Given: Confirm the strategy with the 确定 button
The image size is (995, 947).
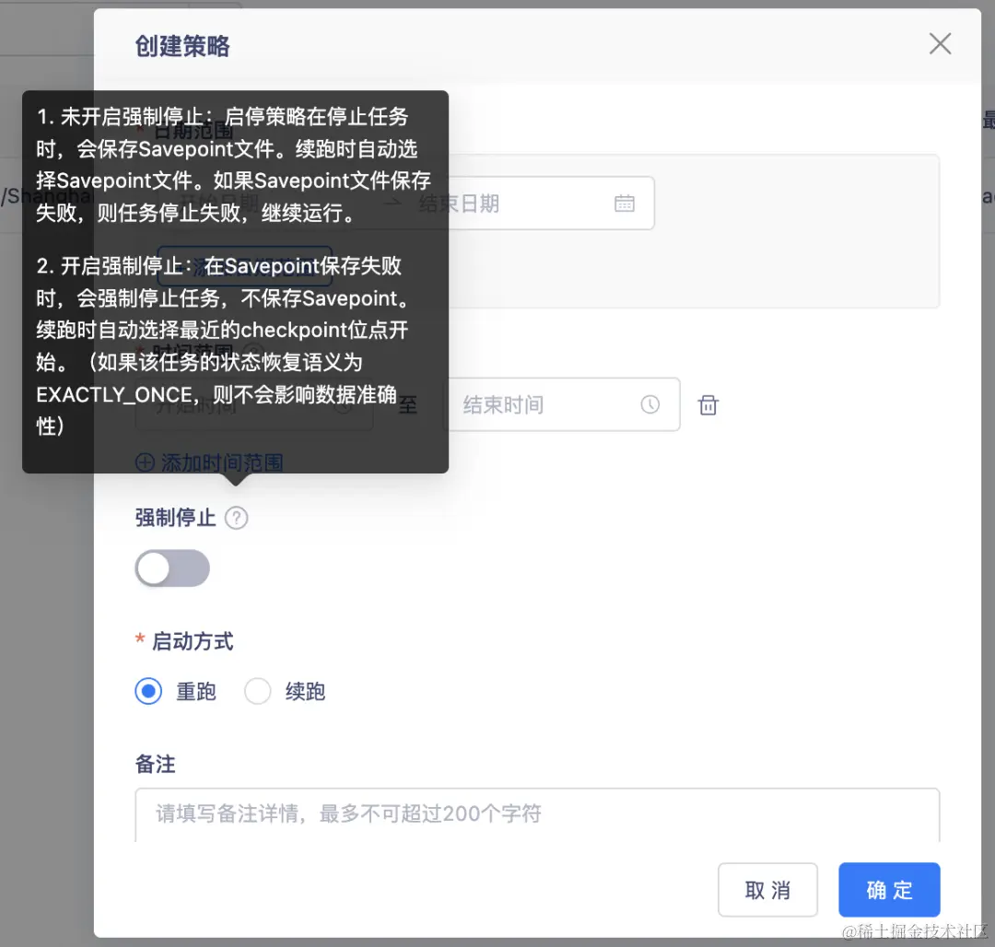Looking at the screenshot, I should pyautogui.click(x=888, y=889).
